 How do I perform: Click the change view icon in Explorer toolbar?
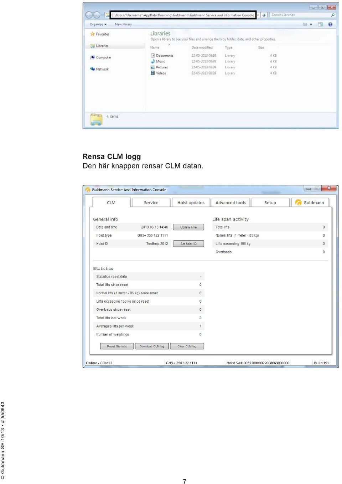[305, 24]
